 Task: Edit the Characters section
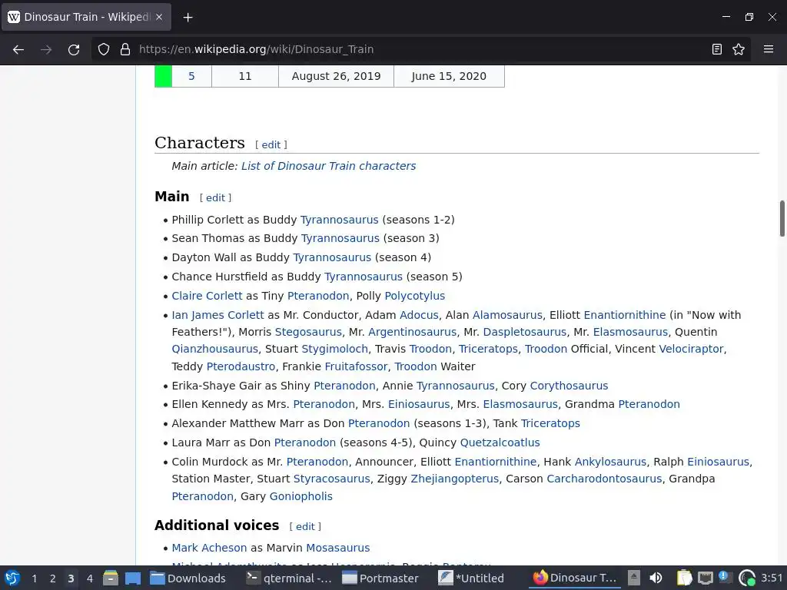pos(271,144)
